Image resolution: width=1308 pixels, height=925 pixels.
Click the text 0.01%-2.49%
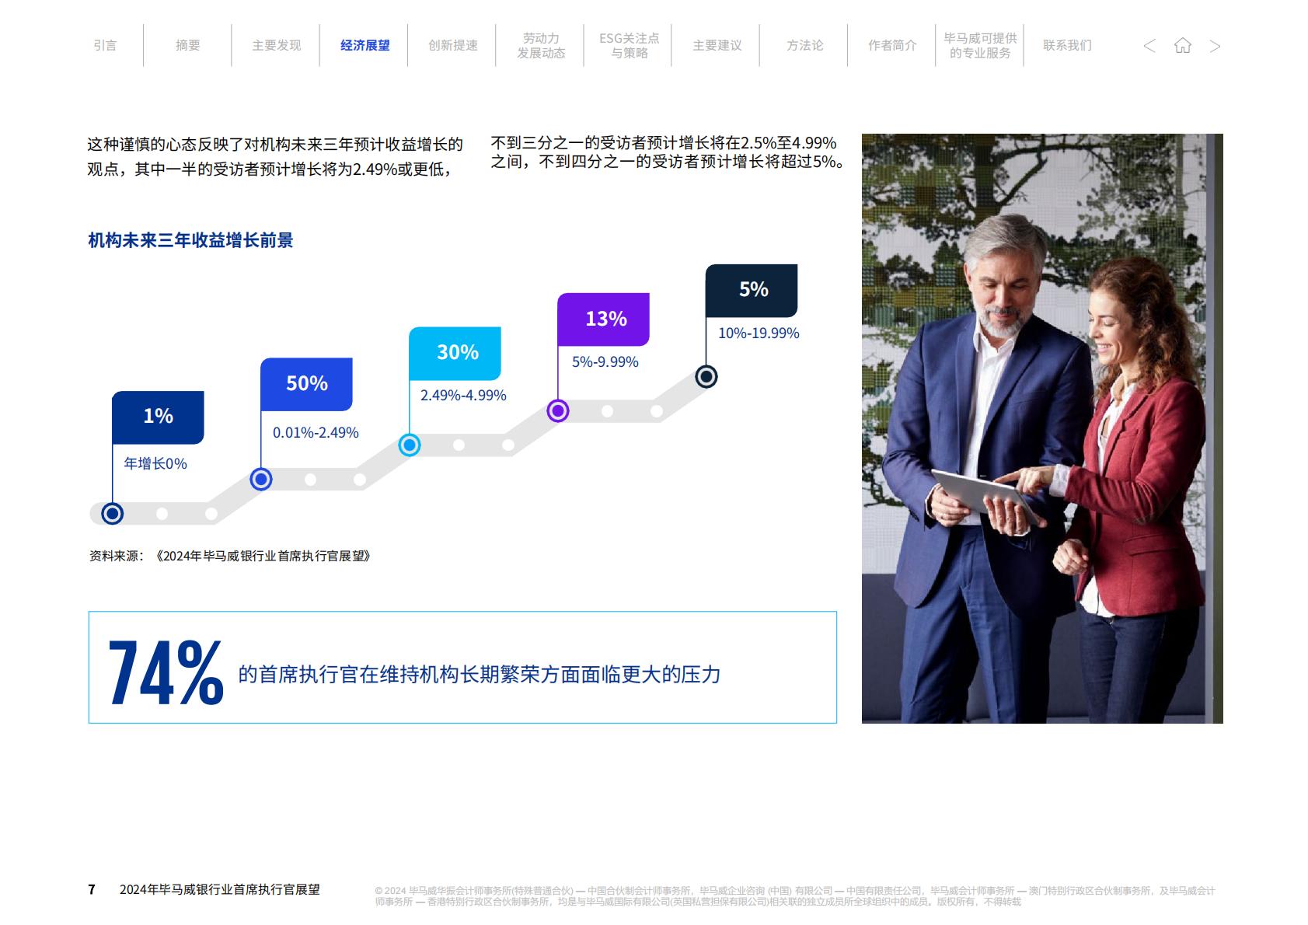tap(316, 433)
